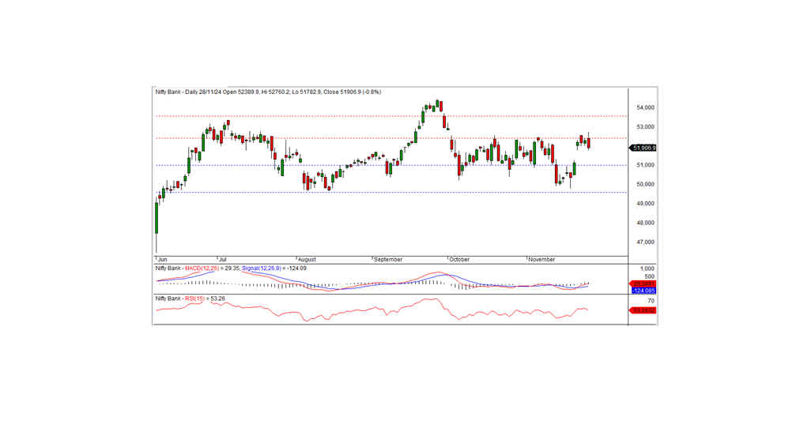This screenshot has width=804, height=428.
Task: Select the 70 RSI axis label
Action: click(x=651, y=301)
